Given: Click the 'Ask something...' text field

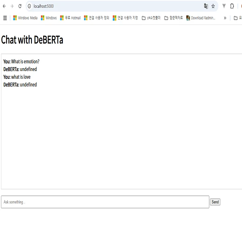Looking at the screenshot, I should click(x=105, y=202).
